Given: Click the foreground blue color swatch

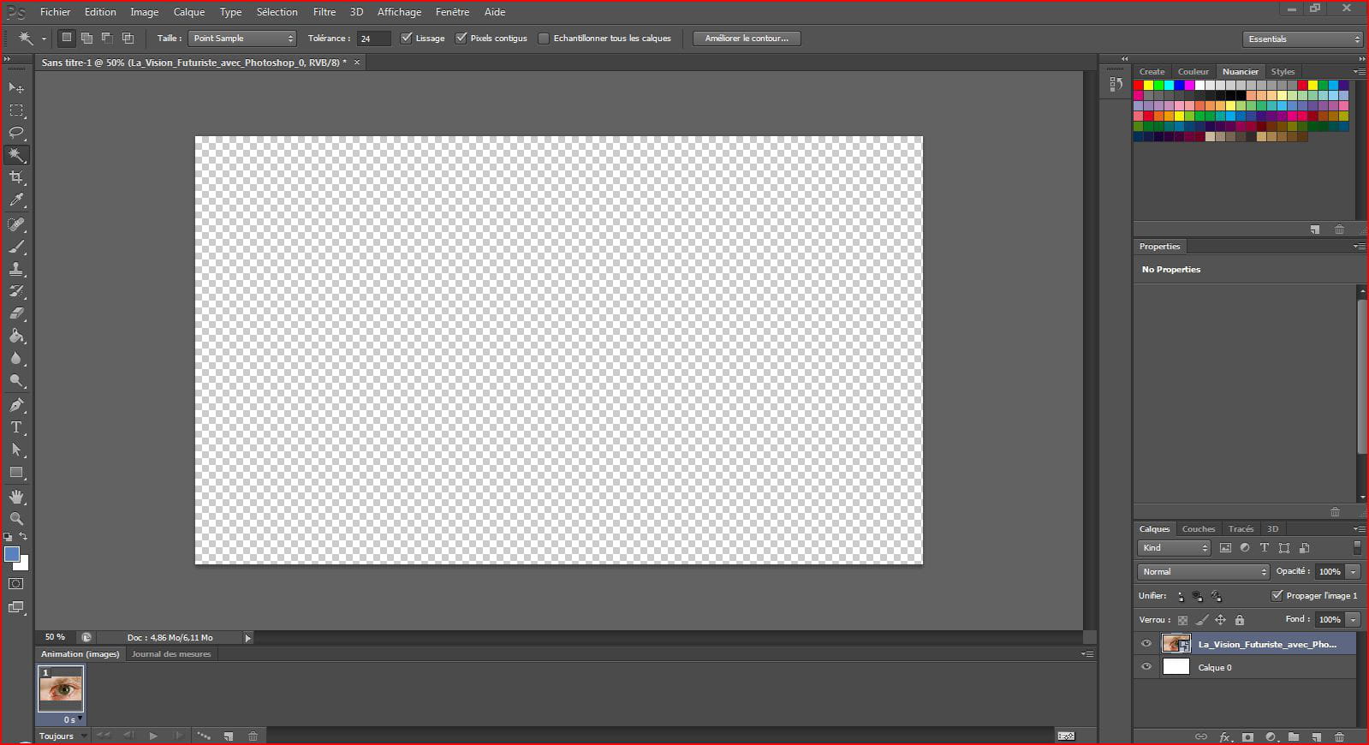Looking at the screenshot, I should pyautogui.click(x=12, y=554).
